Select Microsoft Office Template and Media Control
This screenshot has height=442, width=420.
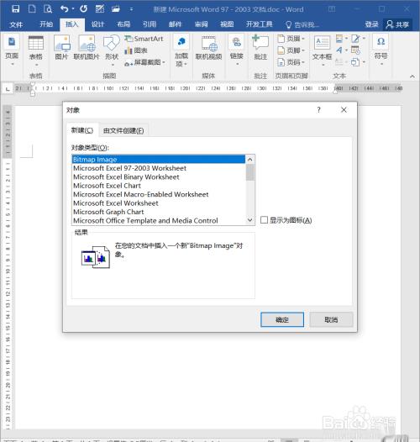pos(159,220)
